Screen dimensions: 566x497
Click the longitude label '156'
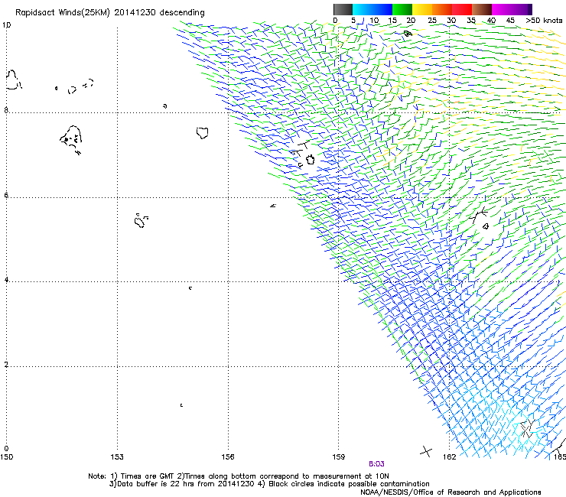(x=228, y=457)
